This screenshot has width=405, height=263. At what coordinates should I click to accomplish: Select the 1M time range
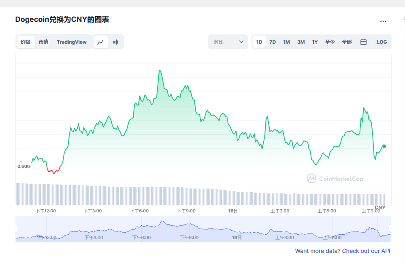pos(286,42)
